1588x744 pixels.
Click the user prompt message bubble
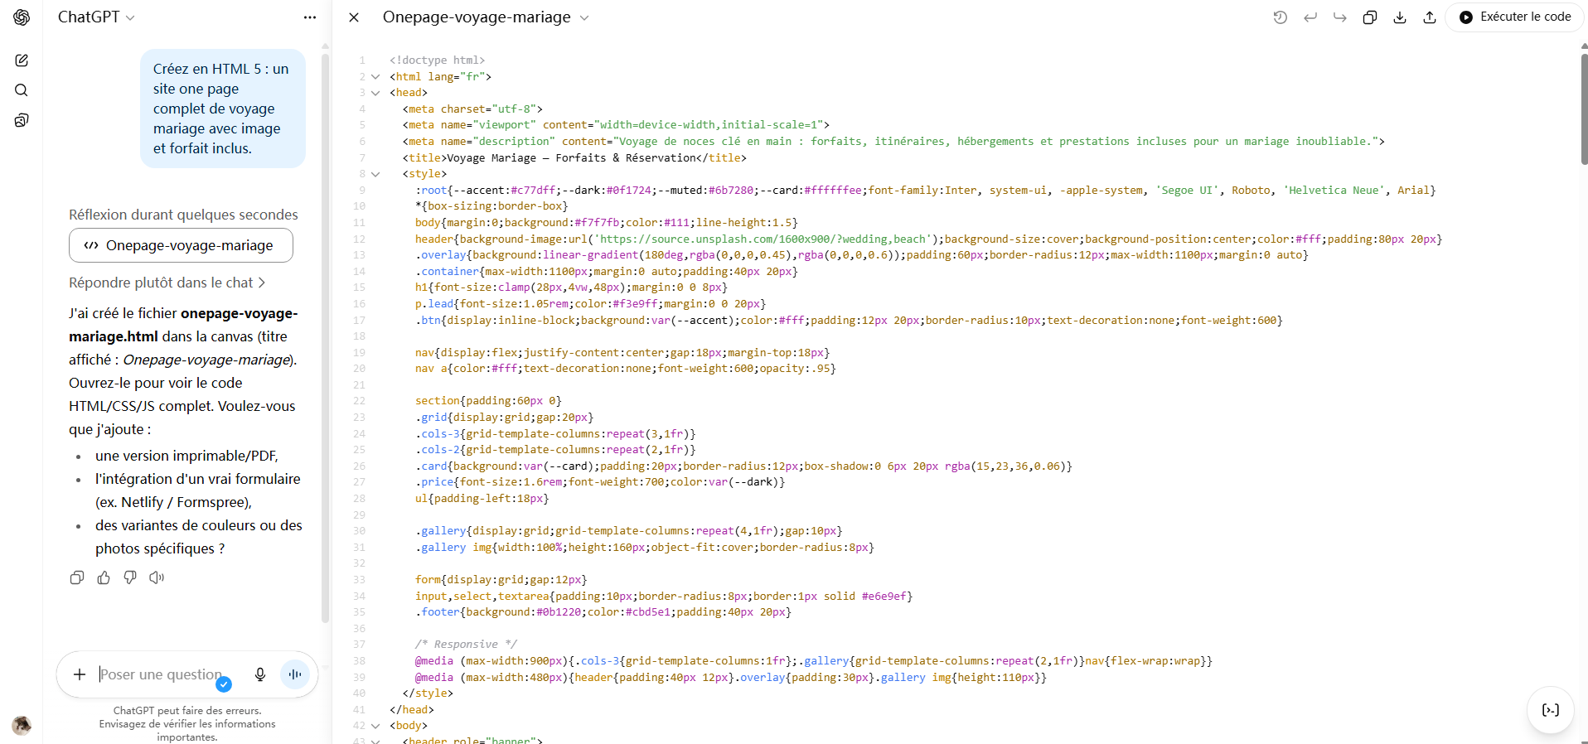tap(223, 109)
